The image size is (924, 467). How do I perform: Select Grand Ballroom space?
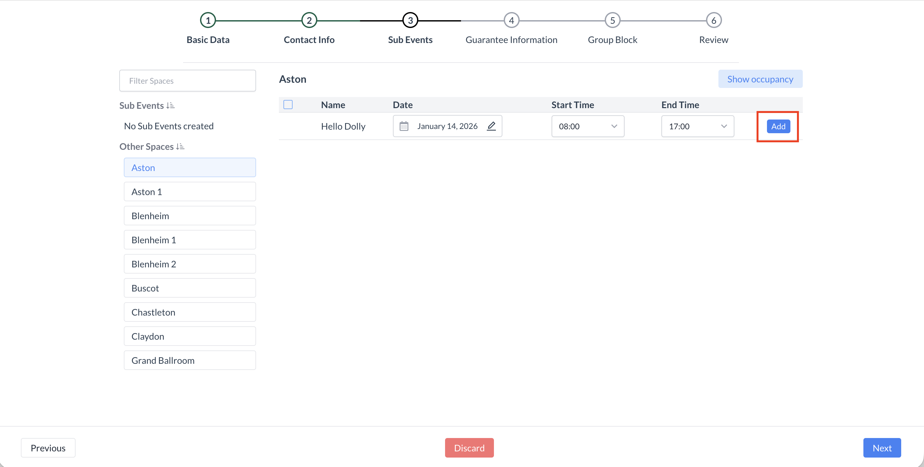click(190, 360)
